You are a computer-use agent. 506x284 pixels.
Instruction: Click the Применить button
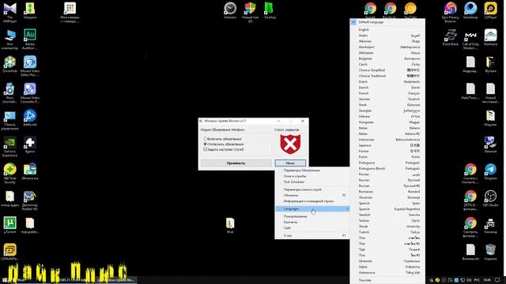(236, 163)
